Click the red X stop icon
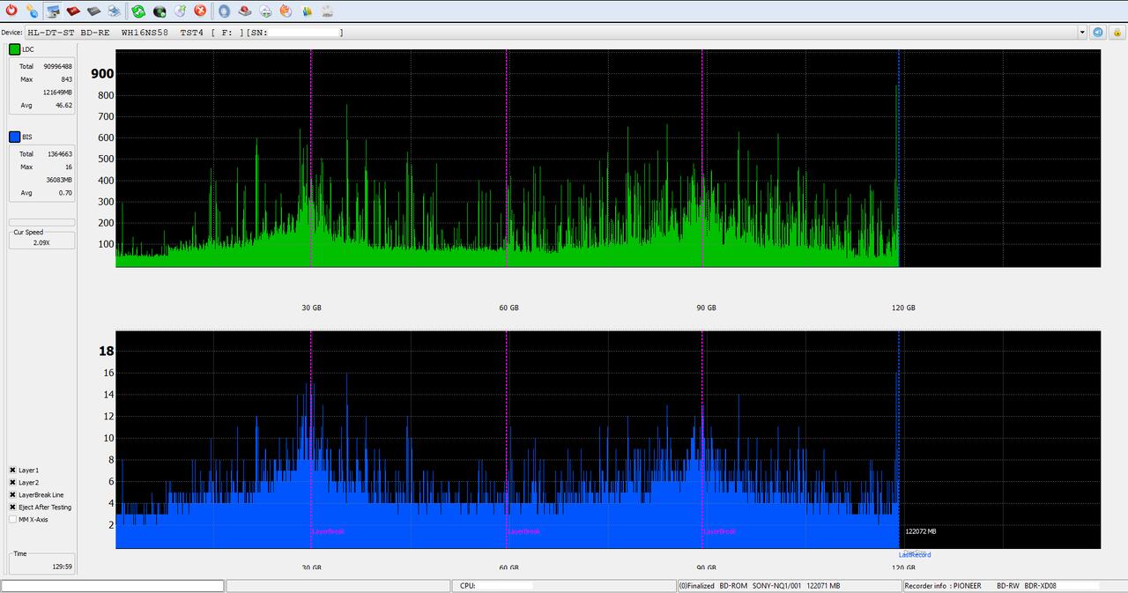The width and height of the screenshot is (1128, 593). click(x=200, y=11)
